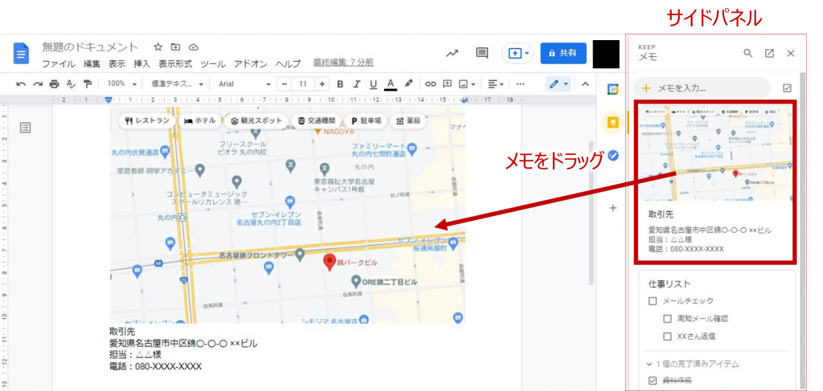Close the Keep side panel
This screenshot has height=391, width=823.
791,53
